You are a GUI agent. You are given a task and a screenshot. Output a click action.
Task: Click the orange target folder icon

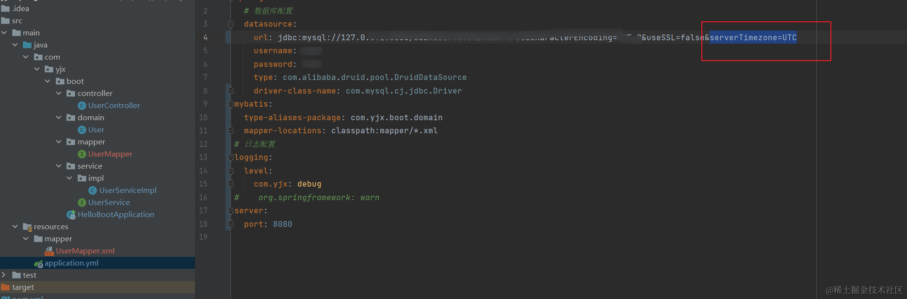6,287
